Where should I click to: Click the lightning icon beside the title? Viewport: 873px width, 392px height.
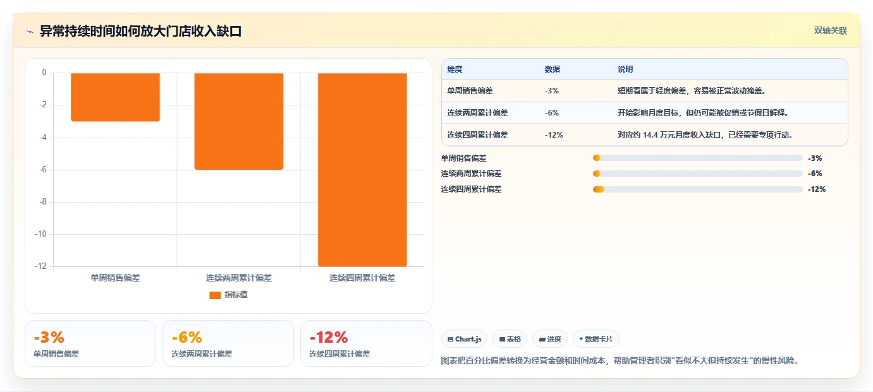(30, 32)
